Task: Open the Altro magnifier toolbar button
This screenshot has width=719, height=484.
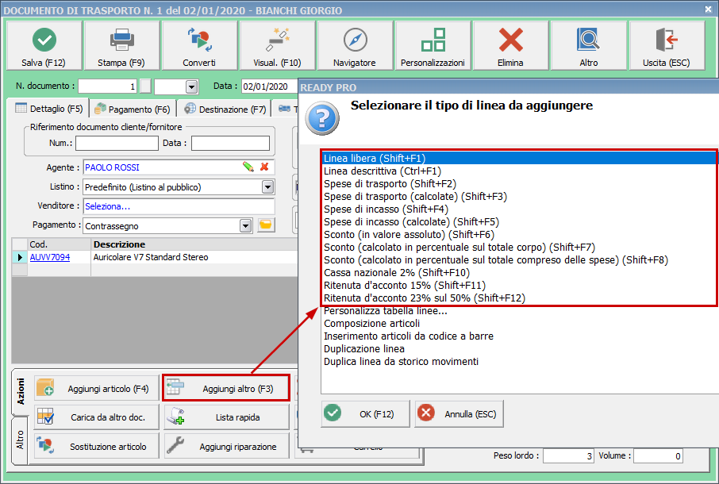Action: click(588, 45)
